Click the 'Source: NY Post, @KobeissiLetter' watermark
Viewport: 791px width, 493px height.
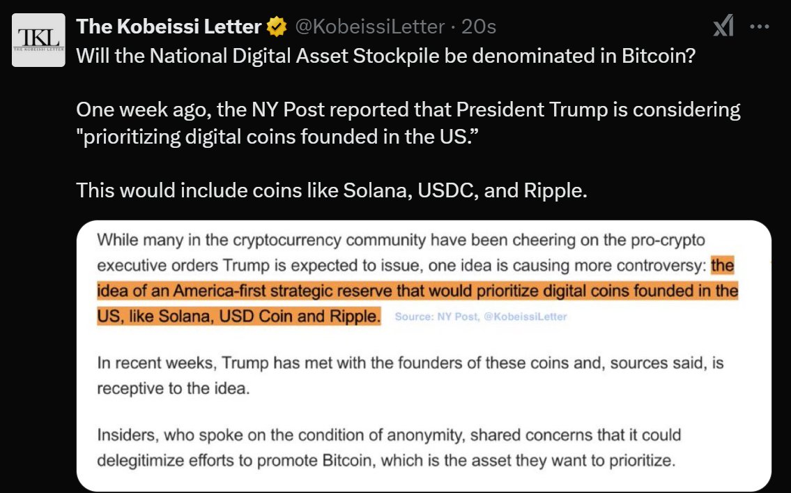tap(481, 317)
